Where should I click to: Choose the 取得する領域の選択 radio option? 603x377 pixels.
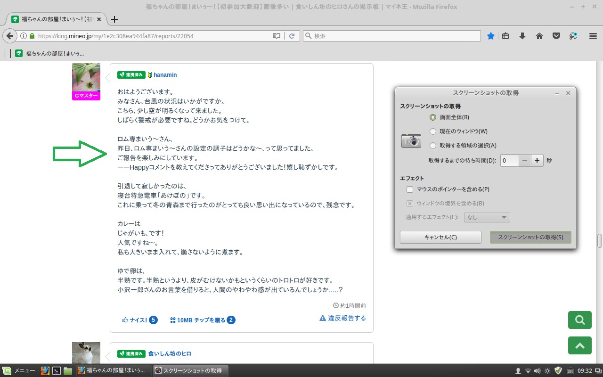point(433,146)
